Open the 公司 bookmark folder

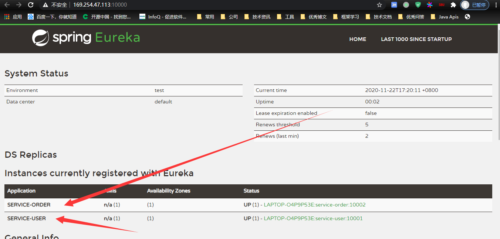(x=229, y=17)
